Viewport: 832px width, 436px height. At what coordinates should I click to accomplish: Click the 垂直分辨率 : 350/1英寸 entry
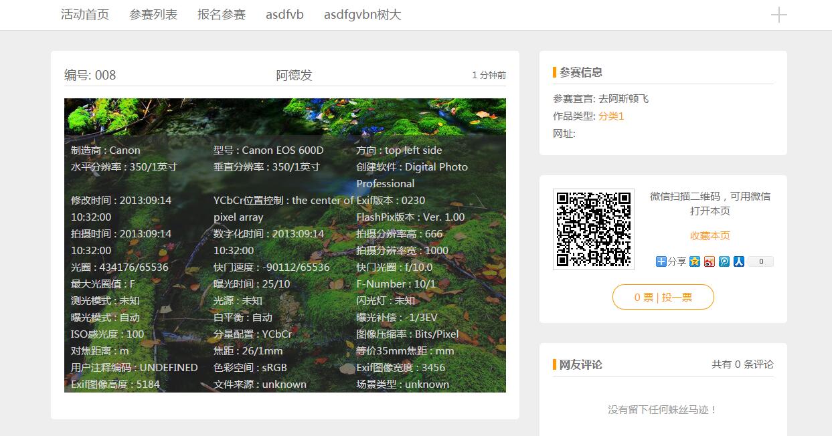tap(266, 167)
